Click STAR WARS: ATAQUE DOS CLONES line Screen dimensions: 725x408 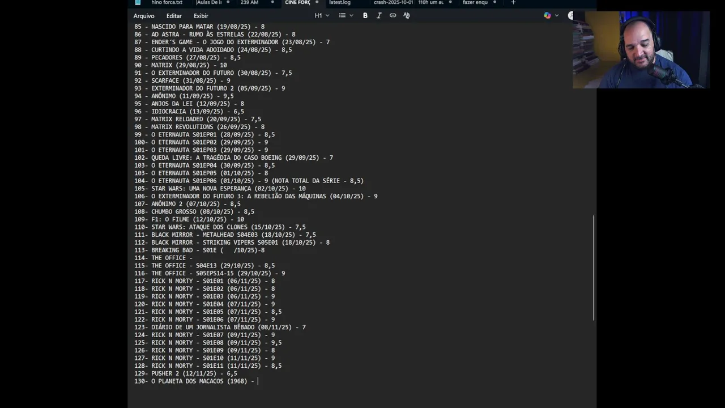220,227
